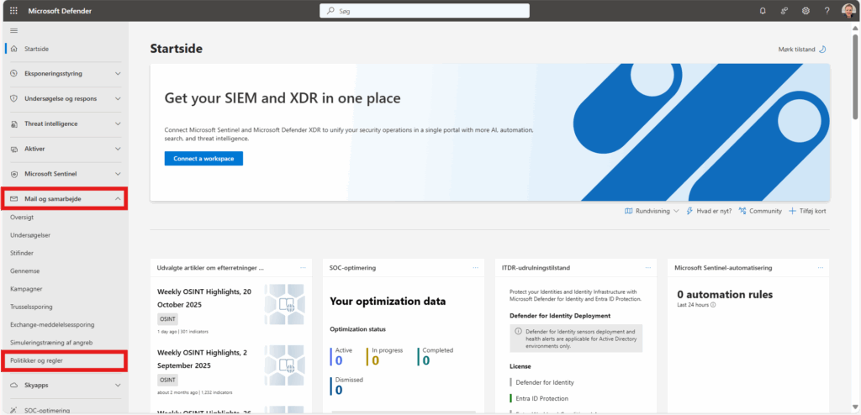Click the Microsoft Sentinel shield icon

pos(14,174)
